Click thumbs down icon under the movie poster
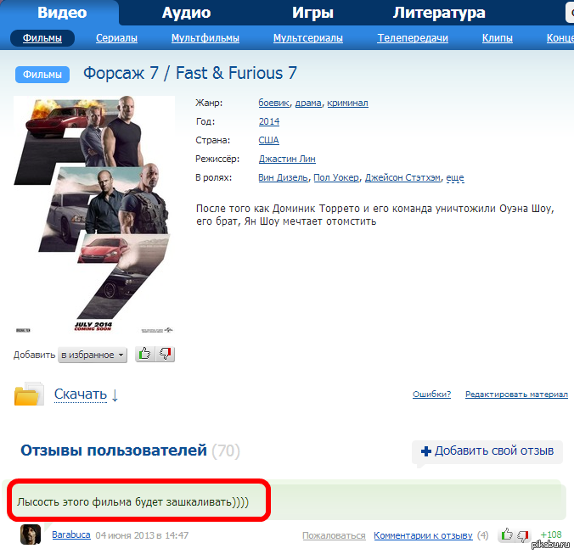The height and width of the screenshot is (554, 574). coord(165,355)
